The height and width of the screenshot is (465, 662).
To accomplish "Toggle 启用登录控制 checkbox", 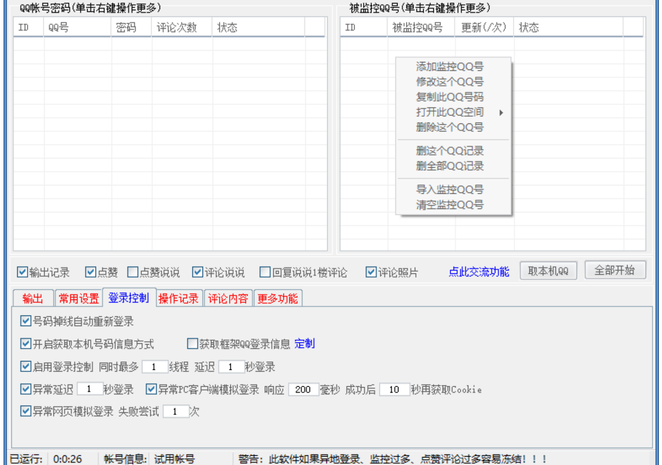I will point(26,367).
